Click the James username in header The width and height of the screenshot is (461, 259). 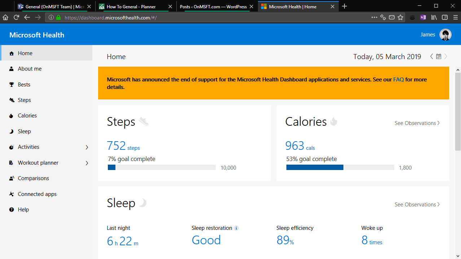(428, 35)
